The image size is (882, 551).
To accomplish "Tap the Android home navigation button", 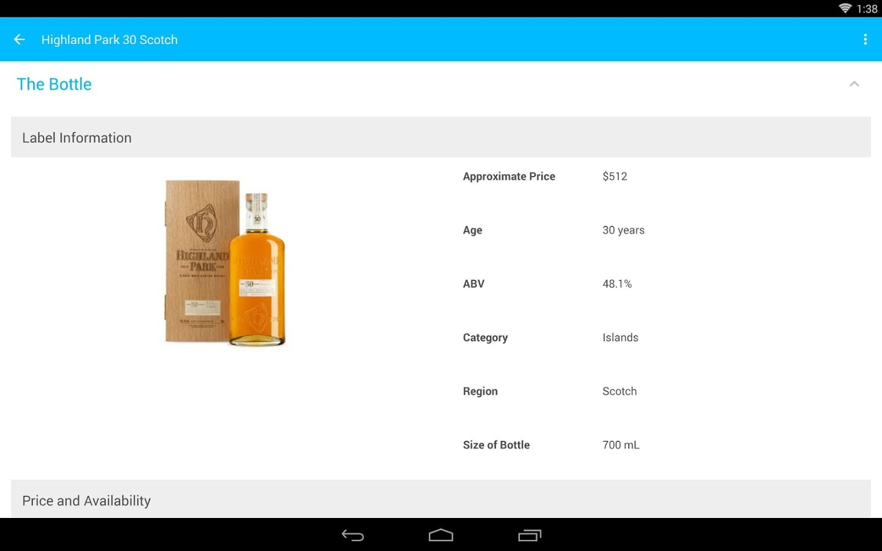I will pyautogui.click(x=441, y=536).
